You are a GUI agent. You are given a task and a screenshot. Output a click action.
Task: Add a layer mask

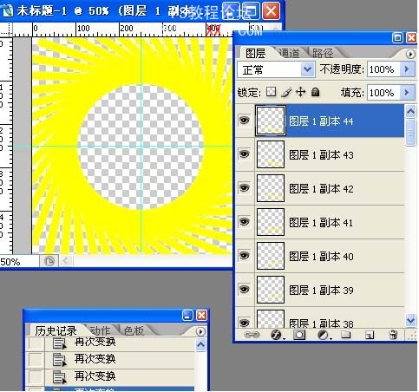(299, 335)
